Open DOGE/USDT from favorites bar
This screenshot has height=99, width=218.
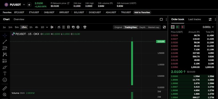(x=95, y=12)
